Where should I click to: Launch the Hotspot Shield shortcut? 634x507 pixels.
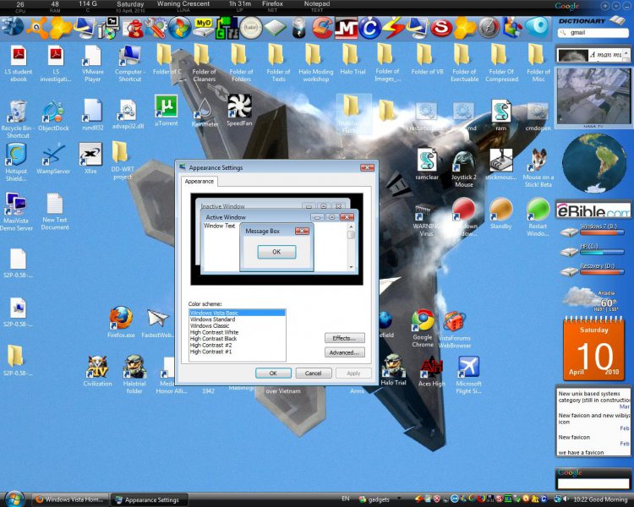tap(16, 161)
